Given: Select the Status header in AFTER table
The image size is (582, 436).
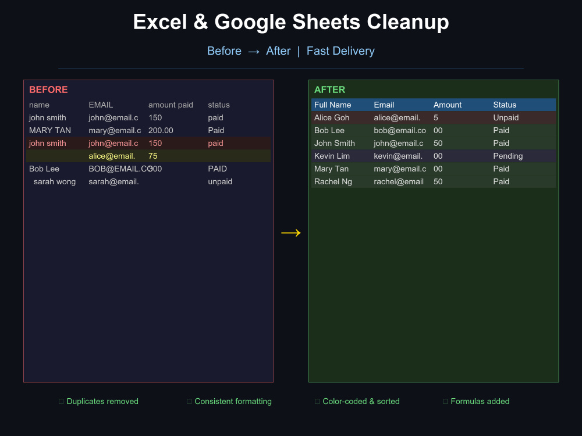Looking at the screenshot, I should click(x=505, y=105).
